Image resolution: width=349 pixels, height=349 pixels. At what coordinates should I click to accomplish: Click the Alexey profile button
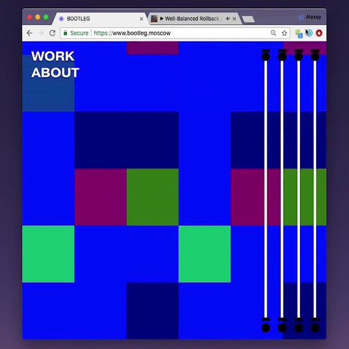pos(310,17)
